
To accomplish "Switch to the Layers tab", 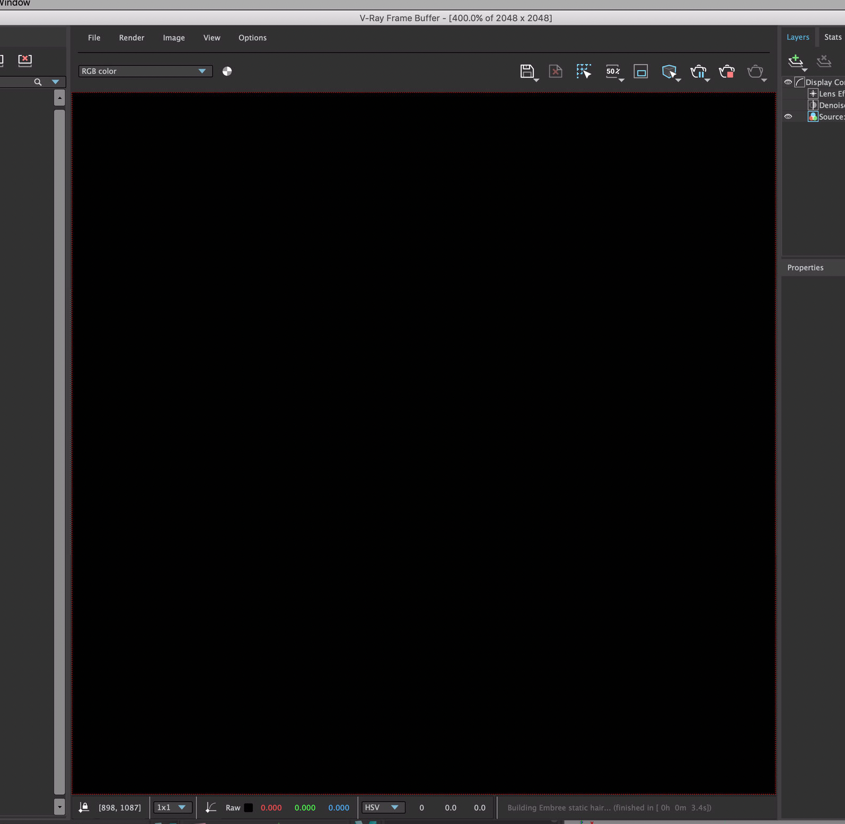I will [798, 37].
